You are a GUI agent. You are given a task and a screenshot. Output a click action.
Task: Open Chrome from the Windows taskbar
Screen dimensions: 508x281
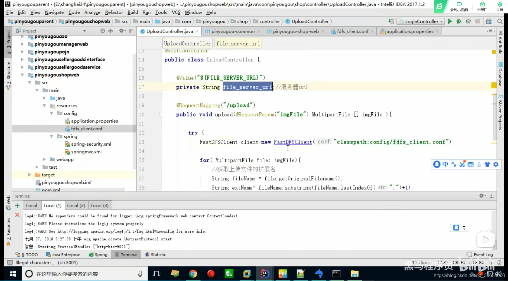pos(193,274)
